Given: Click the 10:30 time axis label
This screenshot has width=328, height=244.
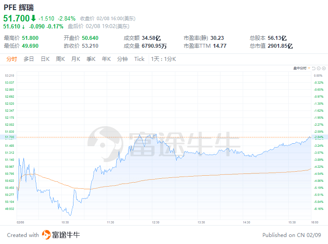Looking at the screenshot, I should [65, 222].
